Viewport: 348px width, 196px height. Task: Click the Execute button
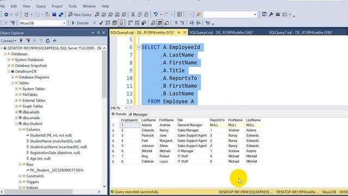(80, 23)
